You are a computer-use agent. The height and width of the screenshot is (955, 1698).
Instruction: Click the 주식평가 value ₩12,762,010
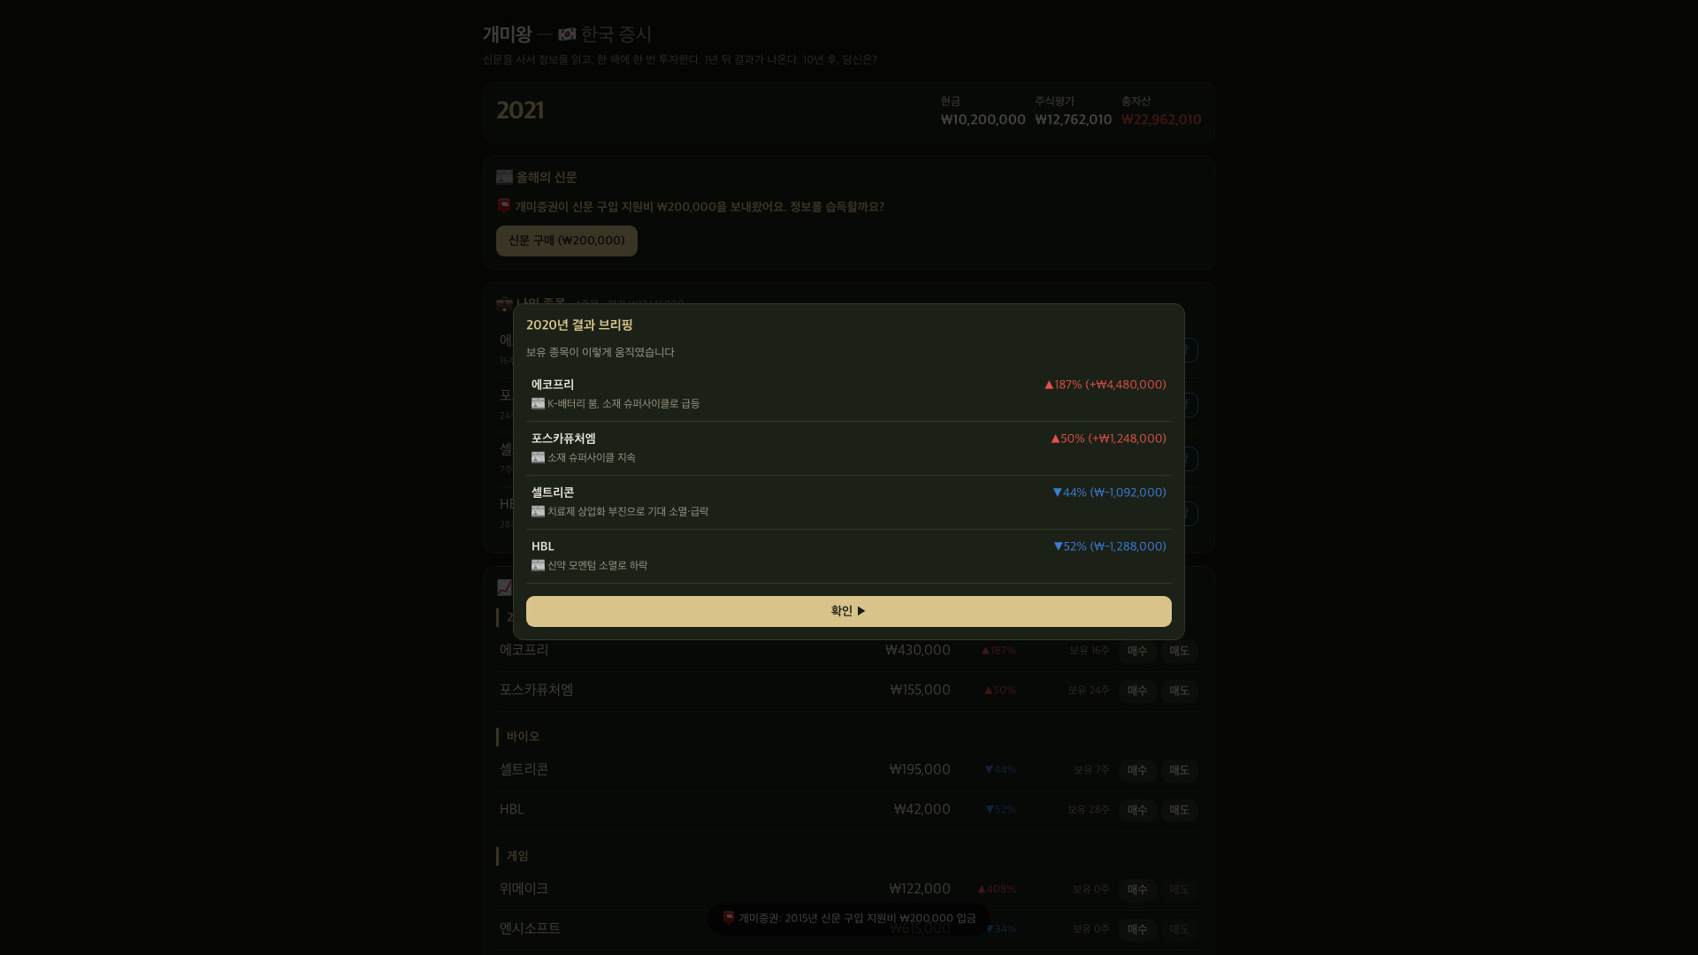pos(1074,119)
